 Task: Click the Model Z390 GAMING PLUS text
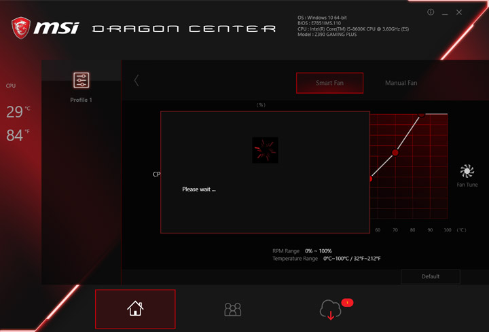pos(327,35)
